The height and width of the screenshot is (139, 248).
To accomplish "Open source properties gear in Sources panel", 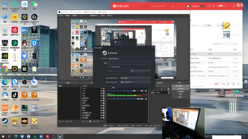I will (x=90, y=121).
